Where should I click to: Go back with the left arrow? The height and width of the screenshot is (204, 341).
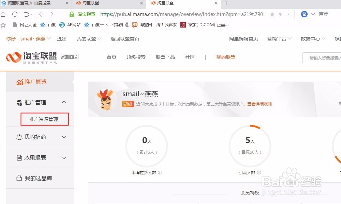pyautogui.click(x=41, y=14)
